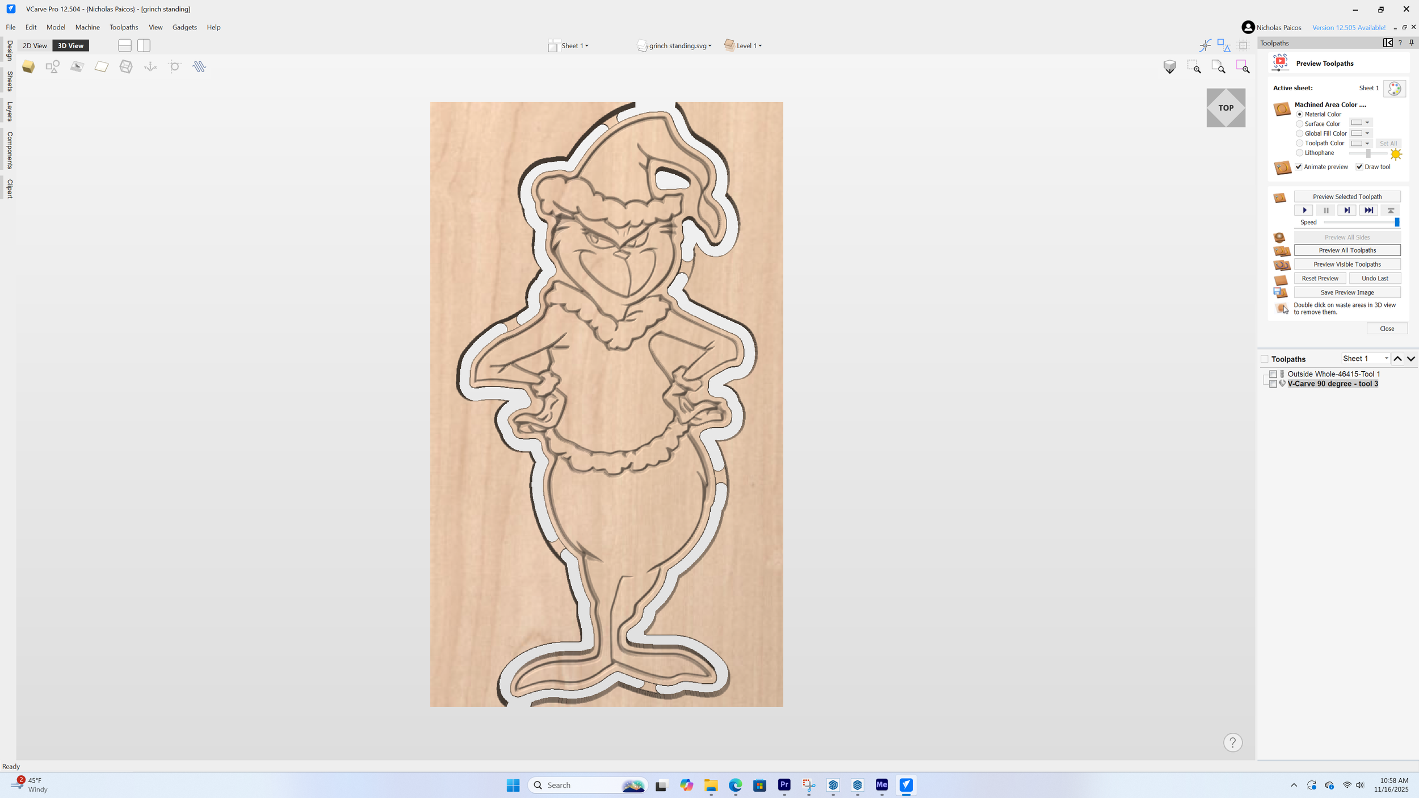This screenshot has height=798, width=1419.
Task: Click the snap crosshair icon
Action: (1205, 45)
